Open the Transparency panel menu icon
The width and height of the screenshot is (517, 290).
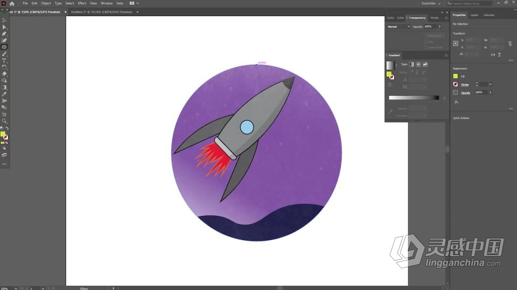coord(446,18)
